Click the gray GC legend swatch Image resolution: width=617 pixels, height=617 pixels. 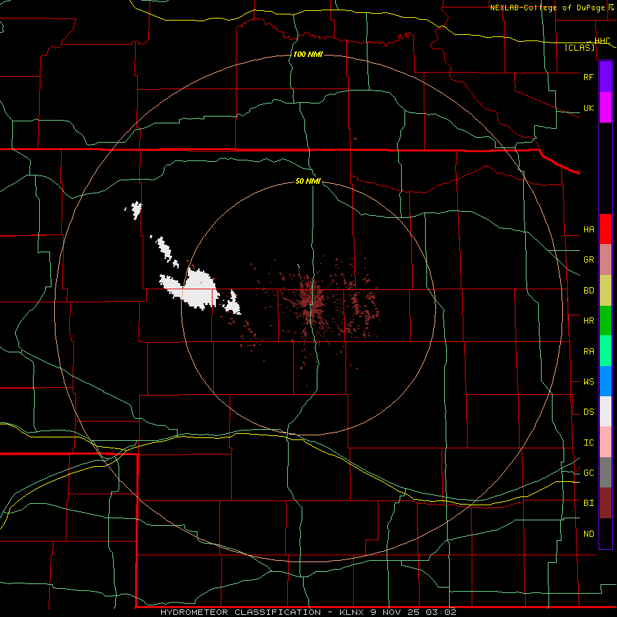point(605,472)
